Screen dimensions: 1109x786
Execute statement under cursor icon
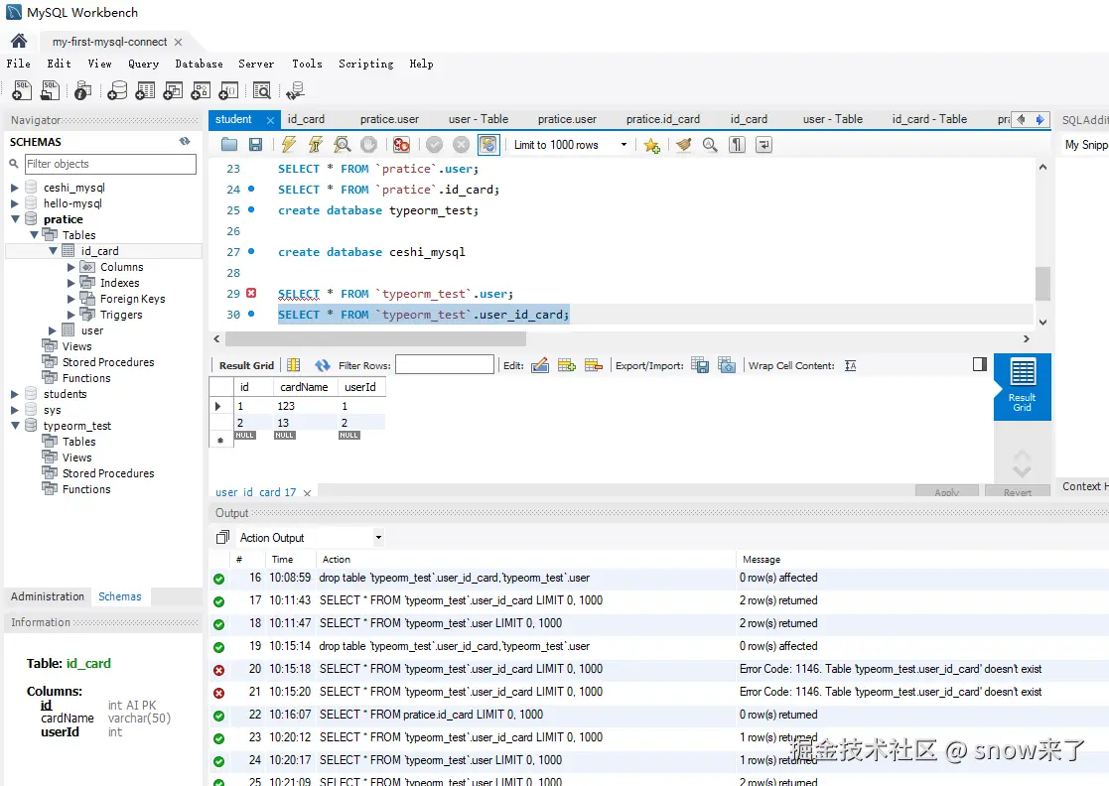(316, 145)
